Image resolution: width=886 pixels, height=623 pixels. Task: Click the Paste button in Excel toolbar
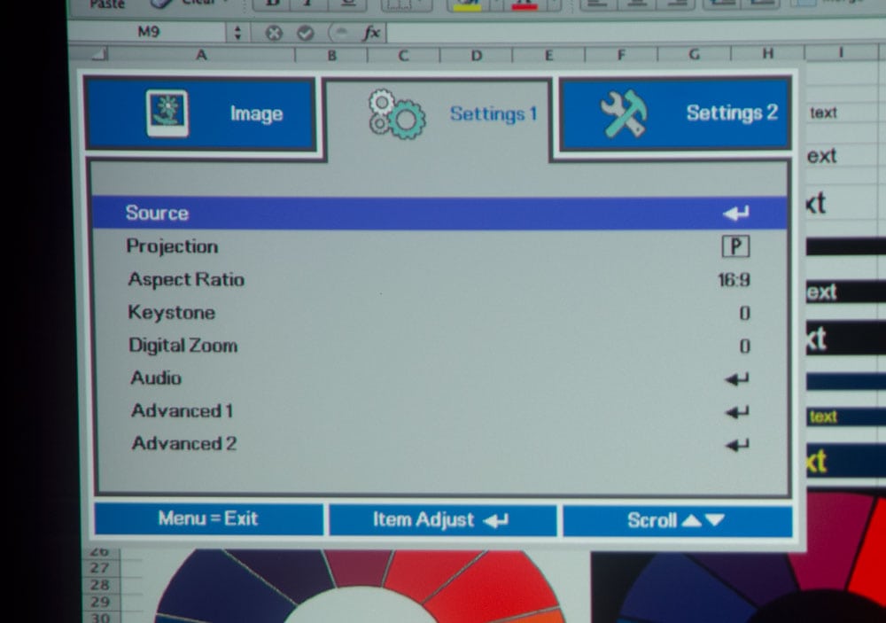107,4
